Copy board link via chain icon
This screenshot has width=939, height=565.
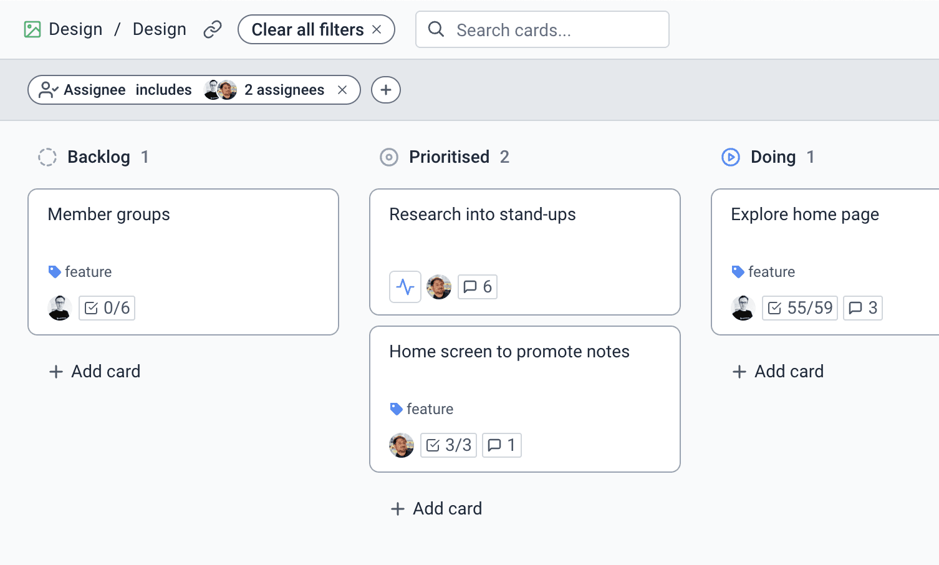tap(213, 29)
